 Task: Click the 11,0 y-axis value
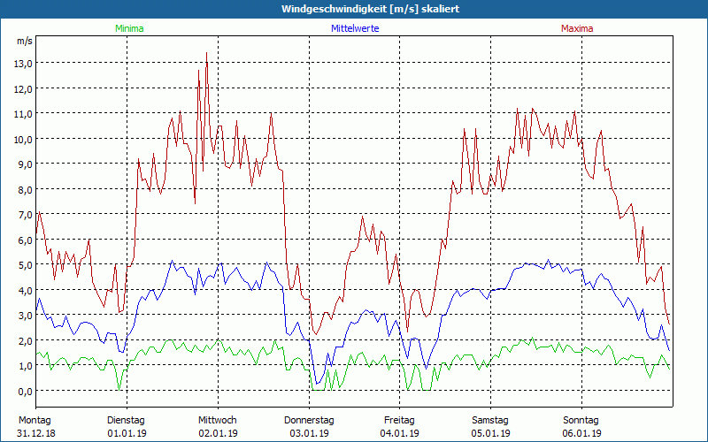(23, 114)
